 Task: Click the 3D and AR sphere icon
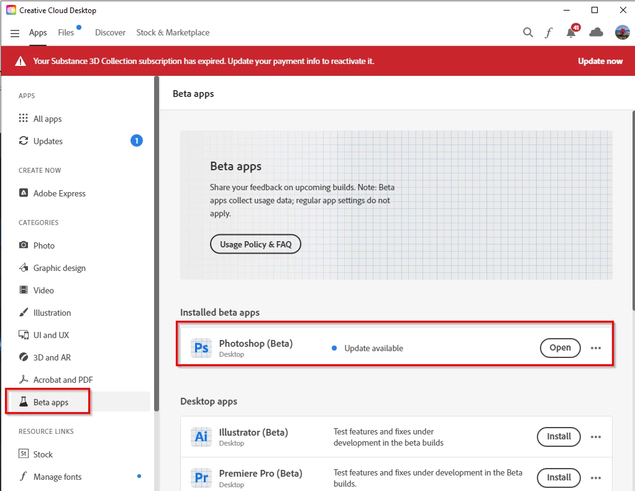(24, 357)
